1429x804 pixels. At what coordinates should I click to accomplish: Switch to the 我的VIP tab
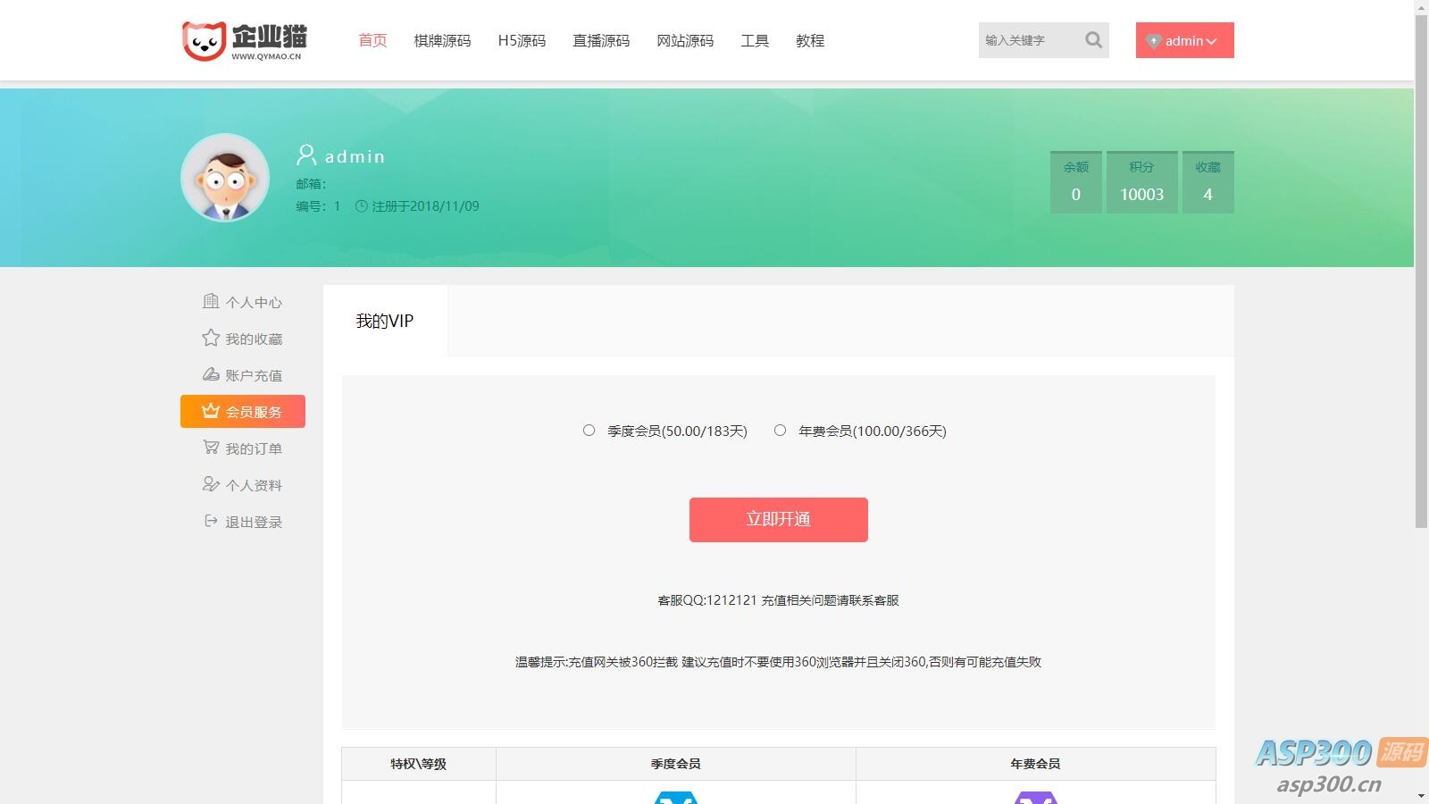[385, 321]
